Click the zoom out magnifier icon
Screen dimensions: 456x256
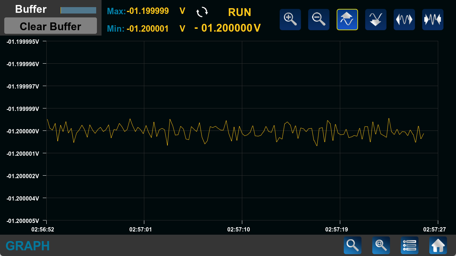click(x=319, y=20)
